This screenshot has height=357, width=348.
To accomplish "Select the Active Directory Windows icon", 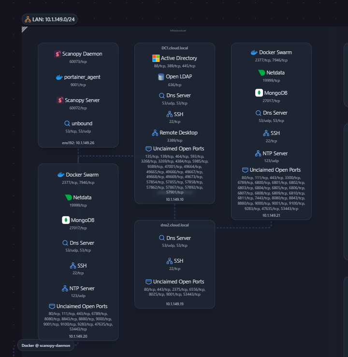I will point(156,58).
